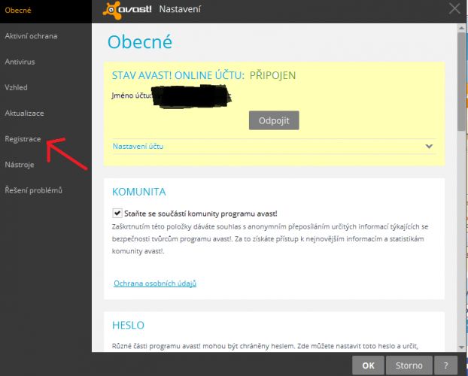468x376 pixels.
Task: Select Registrace in the sidebar
Action: pyautogui.click(x=23, y=139)
